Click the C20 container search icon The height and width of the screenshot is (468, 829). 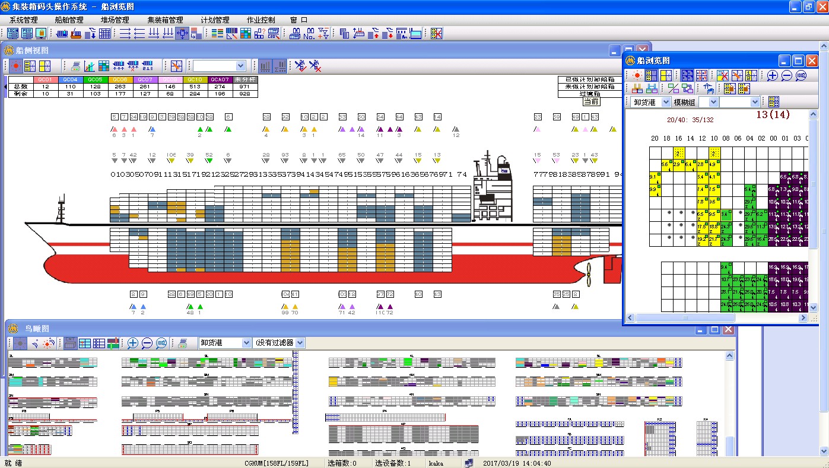pyautogui.click(x=274, y=33)
